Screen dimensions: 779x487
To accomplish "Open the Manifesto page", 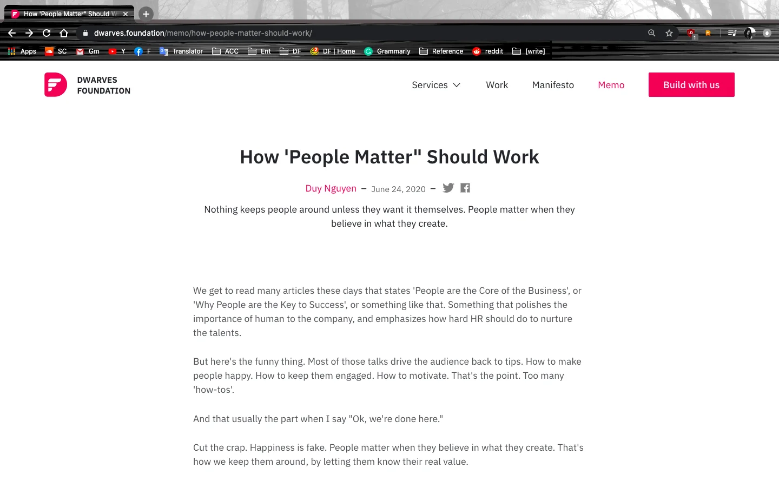I will coord(553,85).
